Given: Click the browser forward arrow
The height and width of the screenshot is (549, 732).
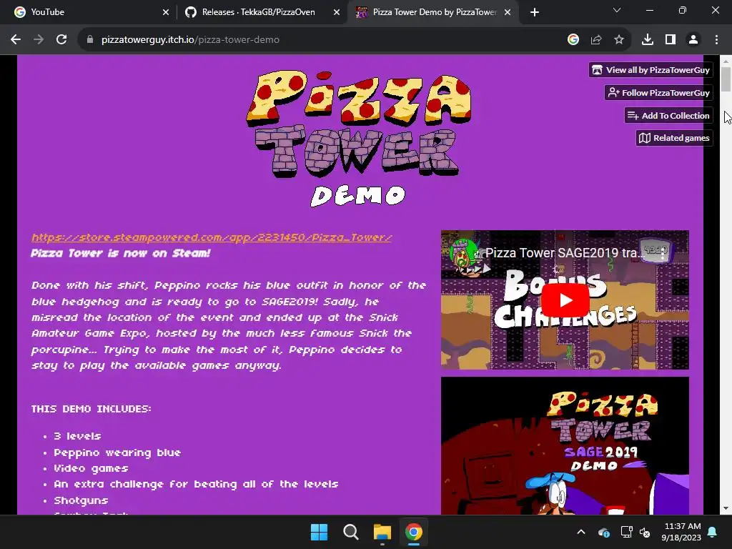Looking at the screenshot, I should [x=39, y=40].
